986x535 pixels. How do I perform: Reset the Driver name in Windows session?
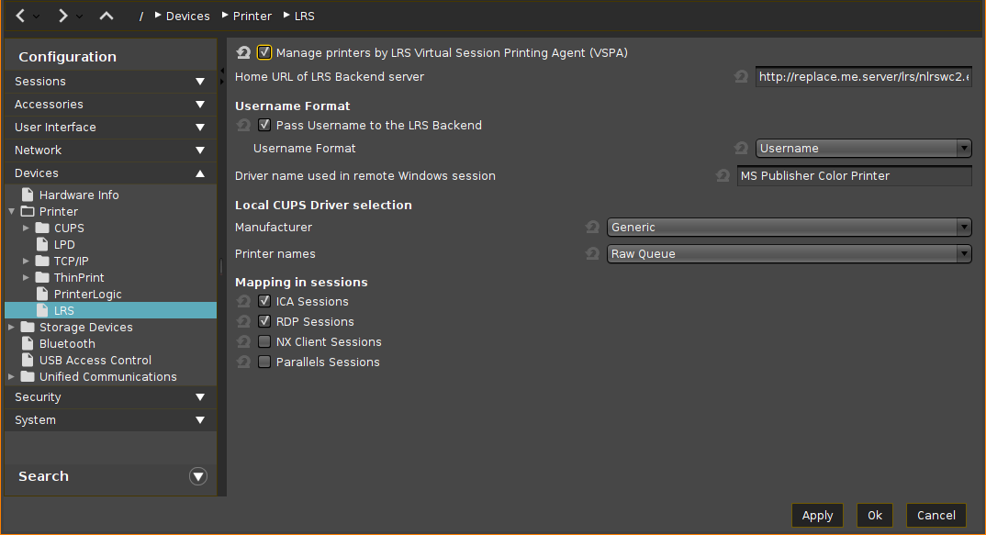point(723,175)
